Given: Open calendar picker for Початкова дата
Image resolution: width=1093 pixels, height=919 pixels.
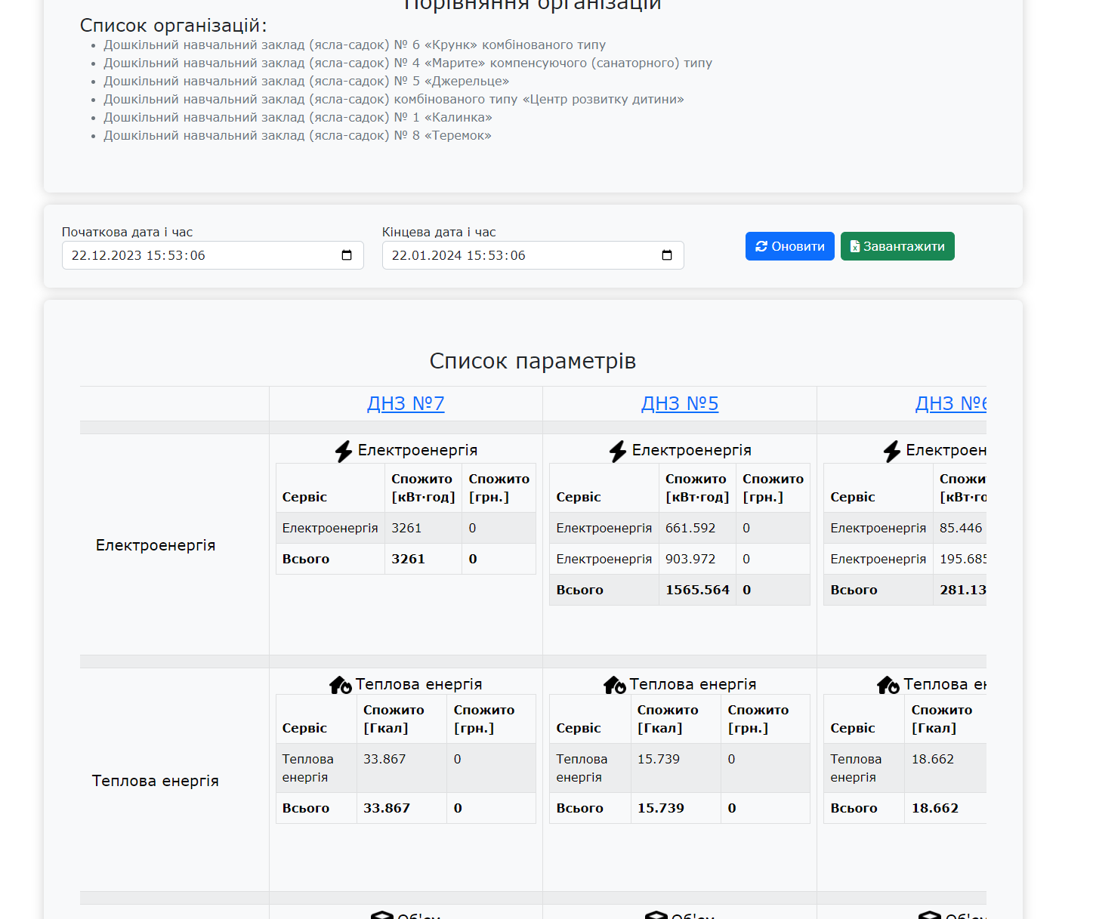Looking at the screenshot, I should tap(347, 255).
